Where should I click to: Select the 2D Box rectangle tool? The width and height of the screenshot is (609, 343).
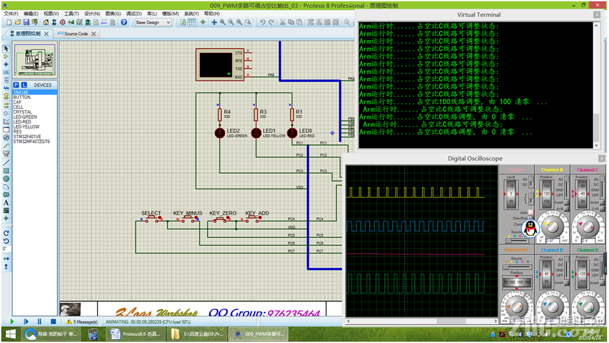(6, 171)
